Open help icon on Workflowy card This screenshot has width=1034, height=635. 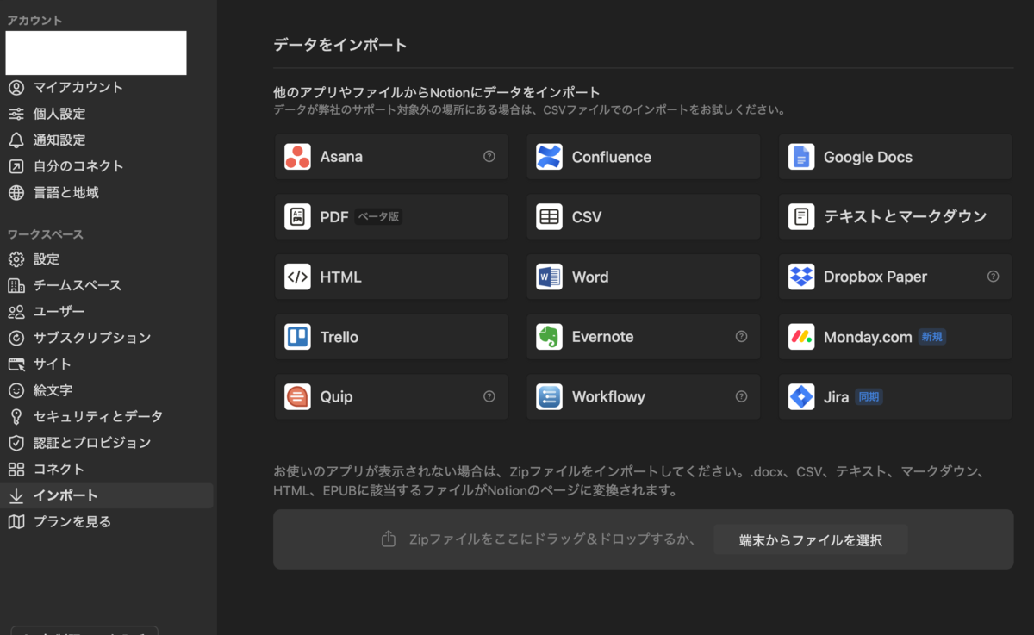click(741, 396)
